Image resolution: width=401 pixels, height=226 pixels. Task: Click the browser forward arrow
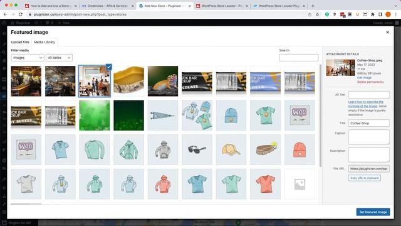(13, 14)
